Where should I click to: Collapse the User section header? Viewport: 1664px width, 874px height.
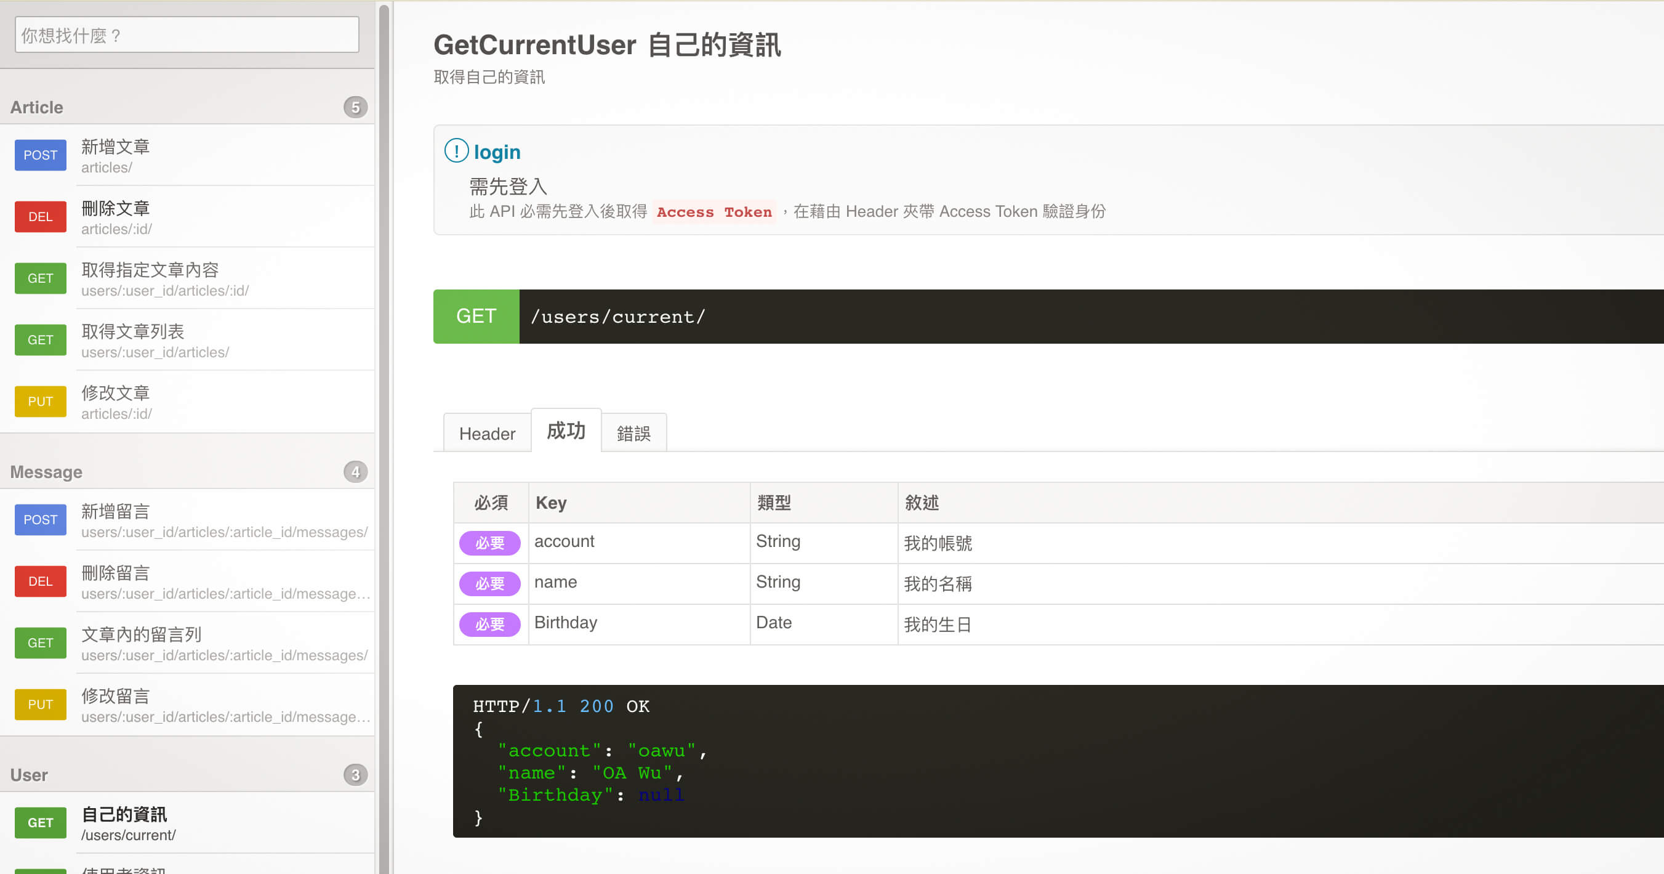[29, 774]
